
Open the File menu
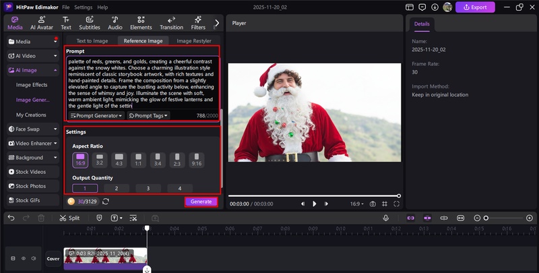pyautogui.click(x=65, y=7)
